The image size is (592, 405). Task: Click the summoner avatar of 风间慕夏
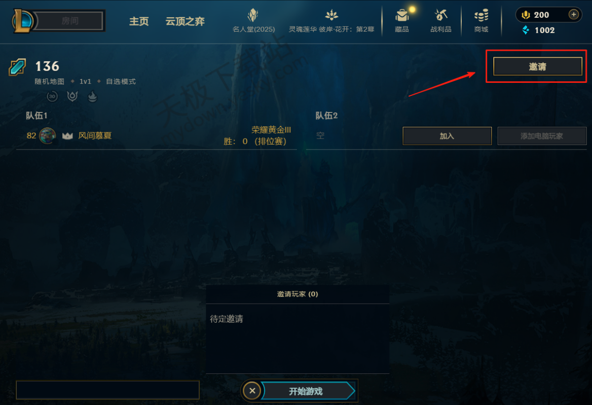point(47,136)
